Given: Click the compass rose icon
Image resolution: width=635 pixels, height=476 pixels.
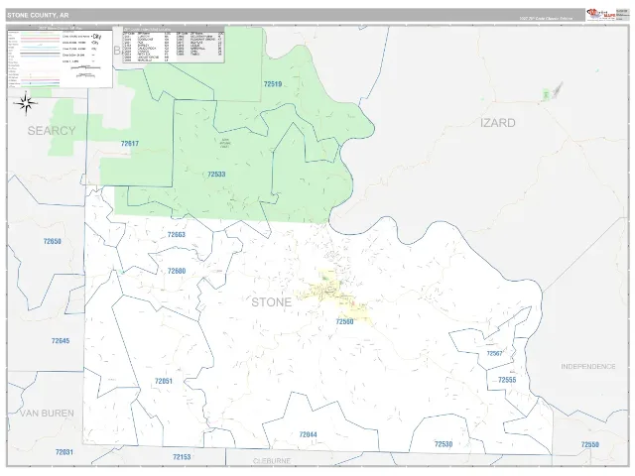Looking at the screenshot, I should [x=26, y=103].
